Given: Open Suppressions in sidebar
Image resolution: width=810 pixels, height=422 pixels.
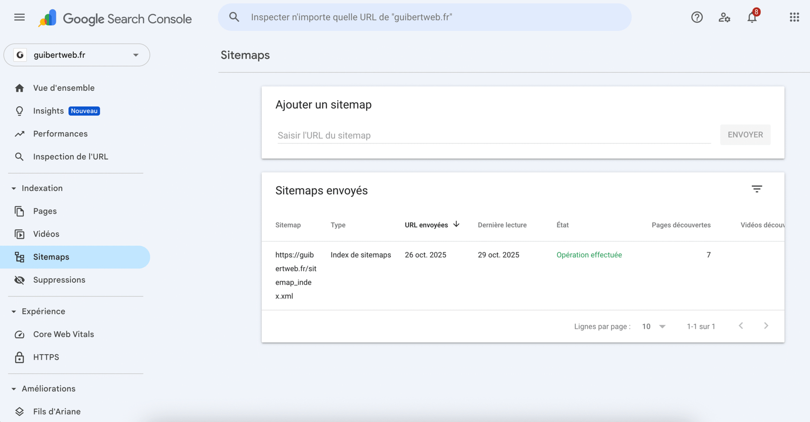Looking at the screenshot, I should [75, 280].
